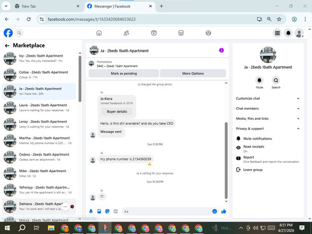Open the Video icon in top navigation

coord(154,33)
